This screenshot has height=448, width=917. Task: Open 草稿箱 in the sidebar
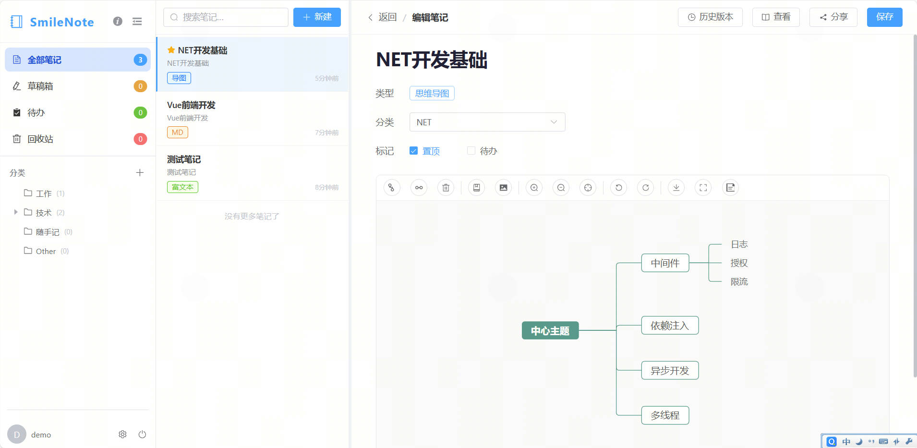point(78,86)
